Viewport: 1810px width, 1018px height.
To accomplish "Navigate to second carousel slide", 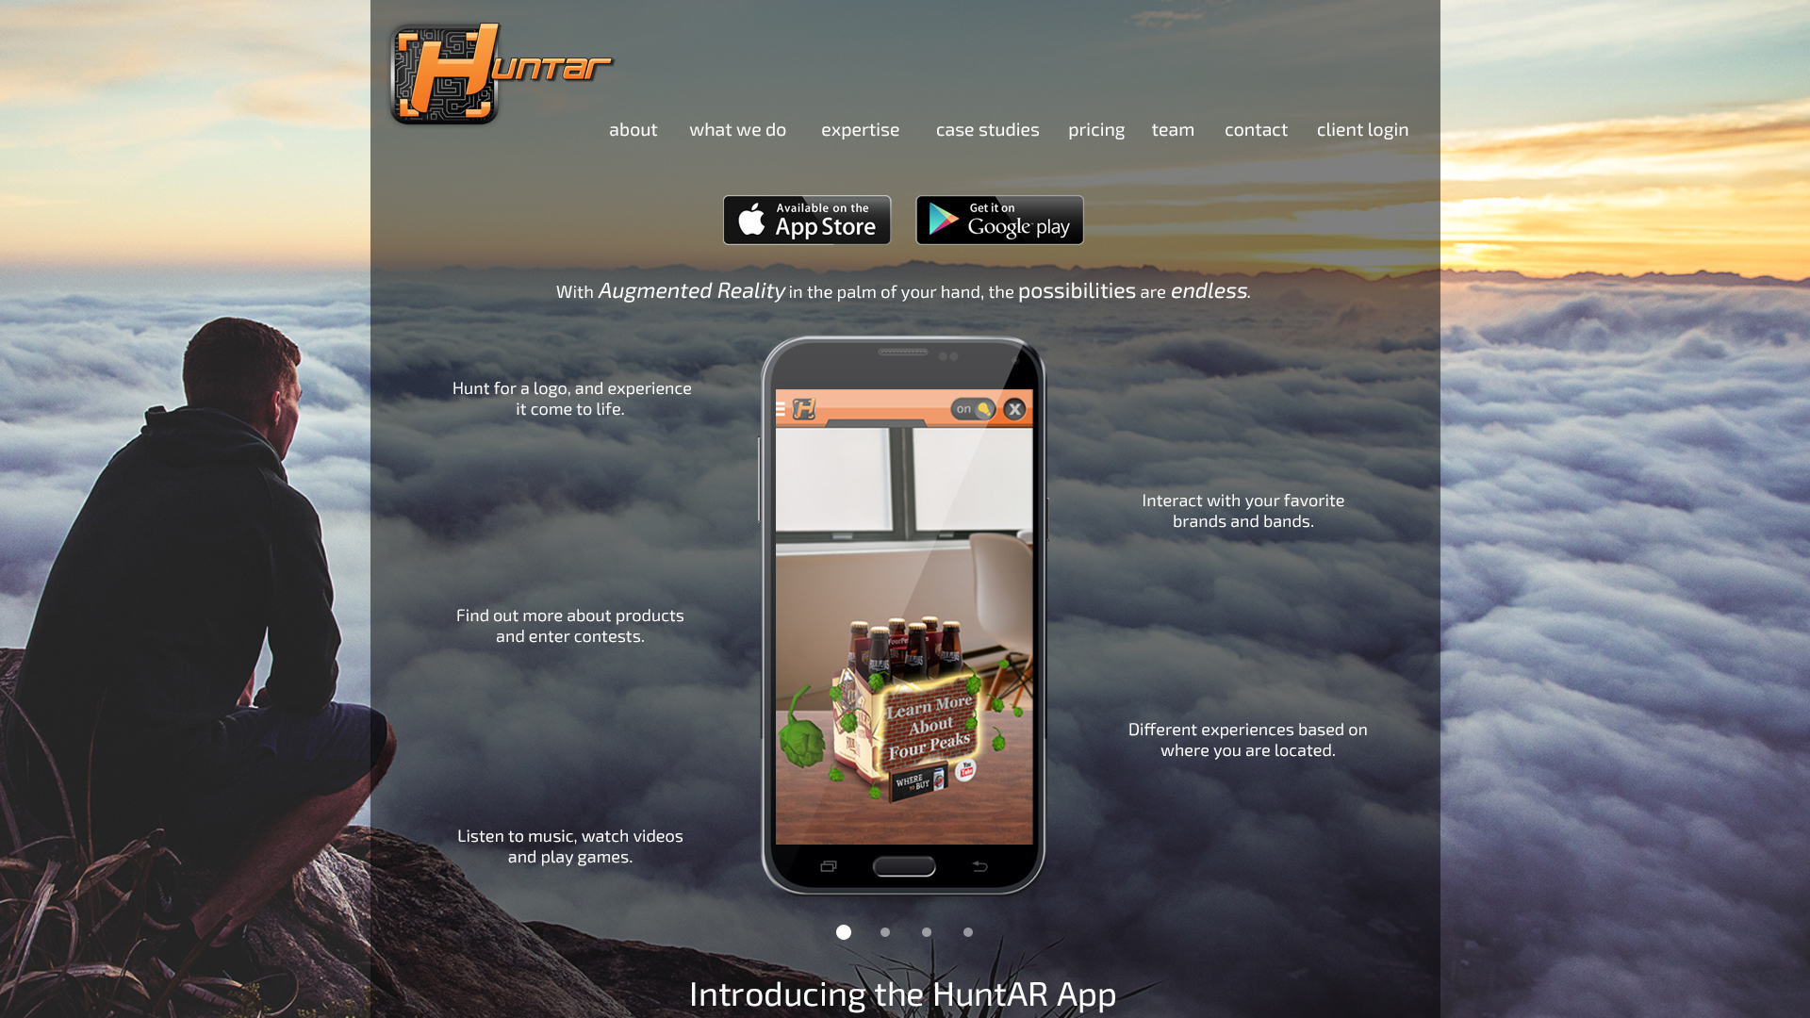I will click(884, 931).
